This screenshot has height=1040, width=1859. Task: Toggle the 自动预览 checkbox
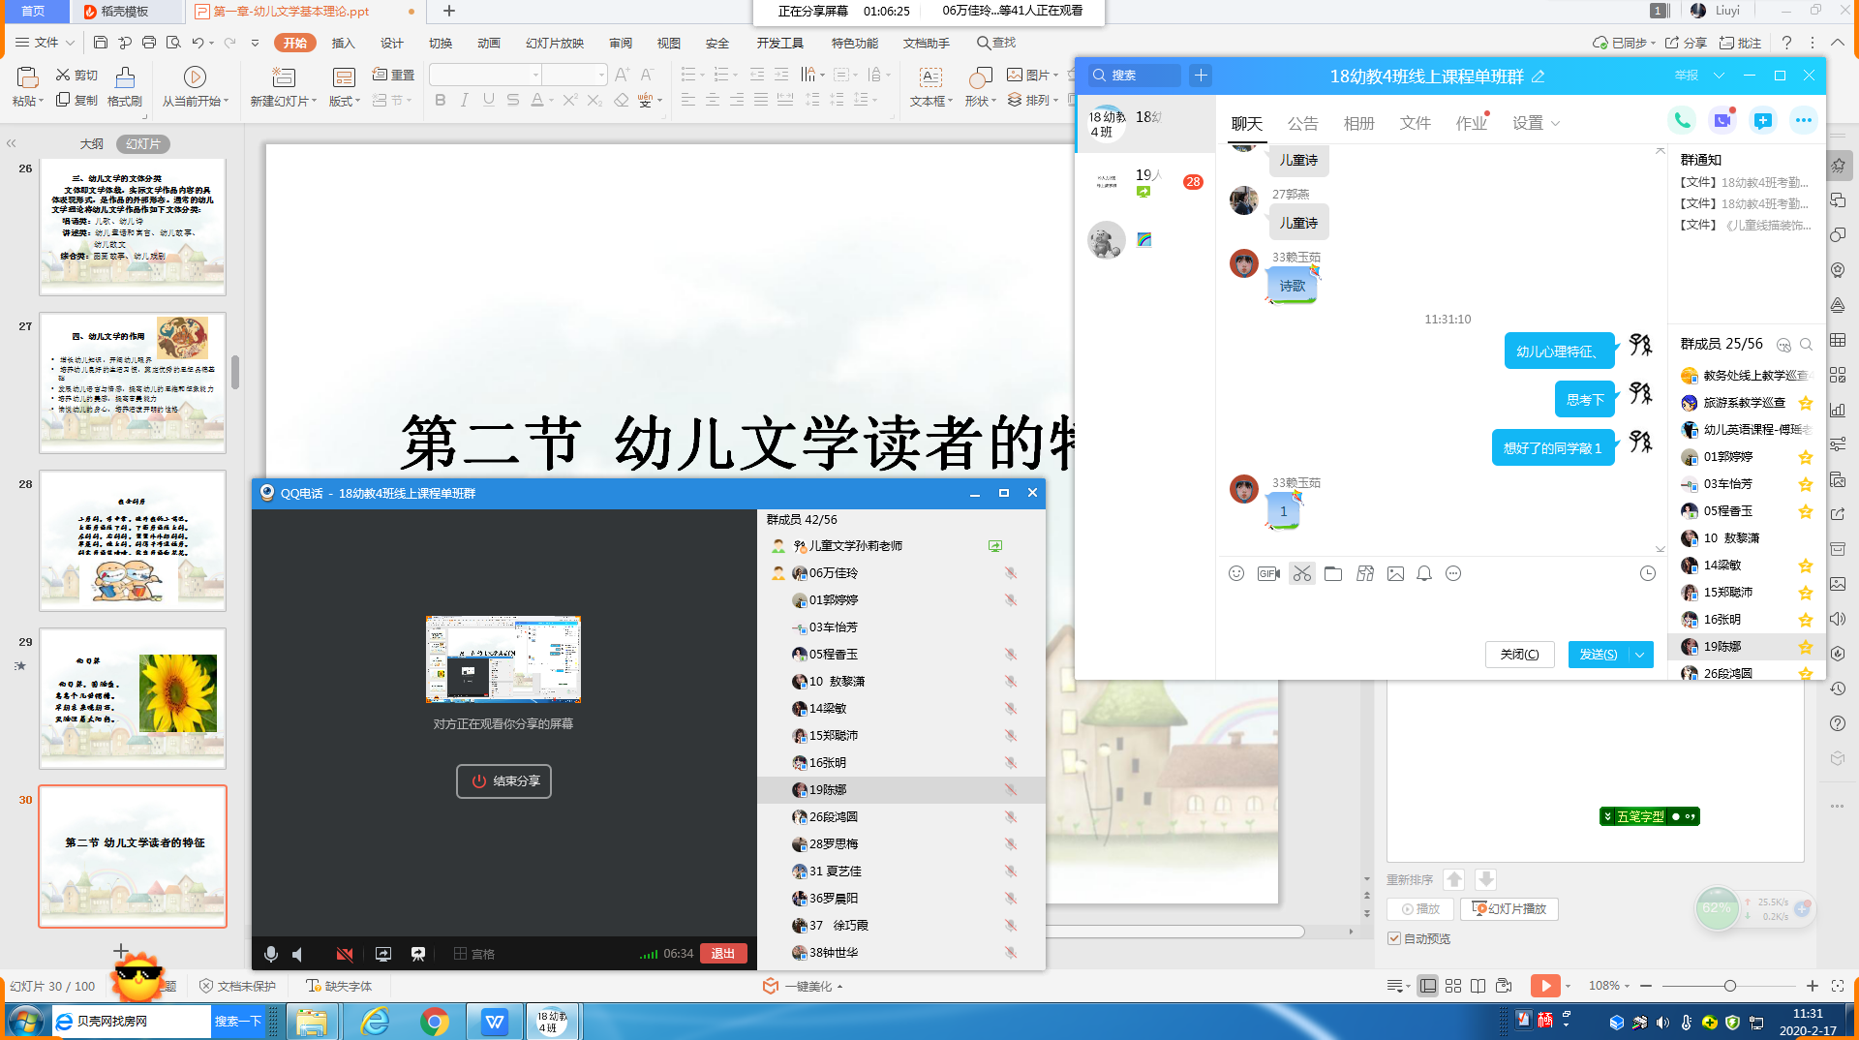click(1394, 938)
